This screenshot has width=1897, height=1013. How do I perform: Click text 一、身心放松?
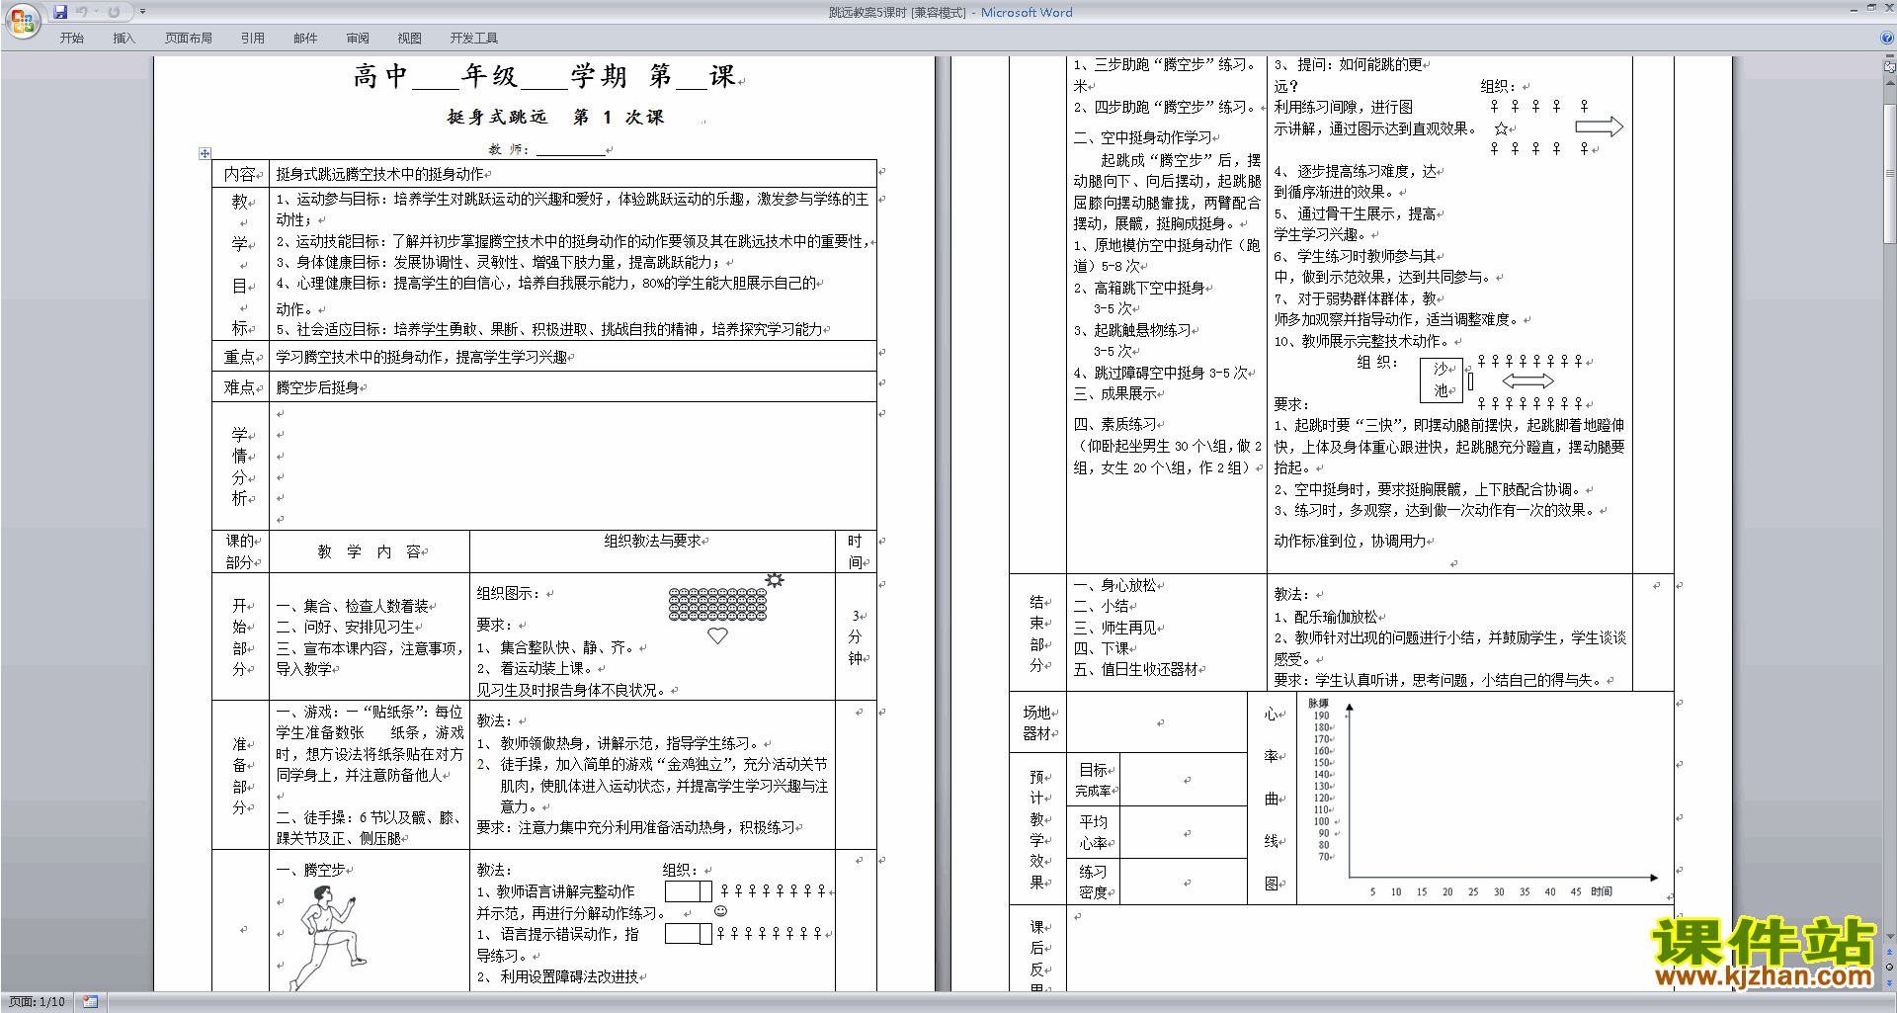click(1114, 585)
